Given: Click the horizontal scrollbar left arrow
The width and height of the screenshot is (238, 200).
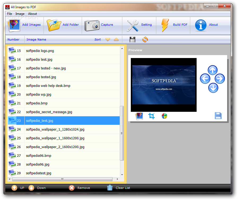Looking at the screenshot, I should click(x=10, y=179).
